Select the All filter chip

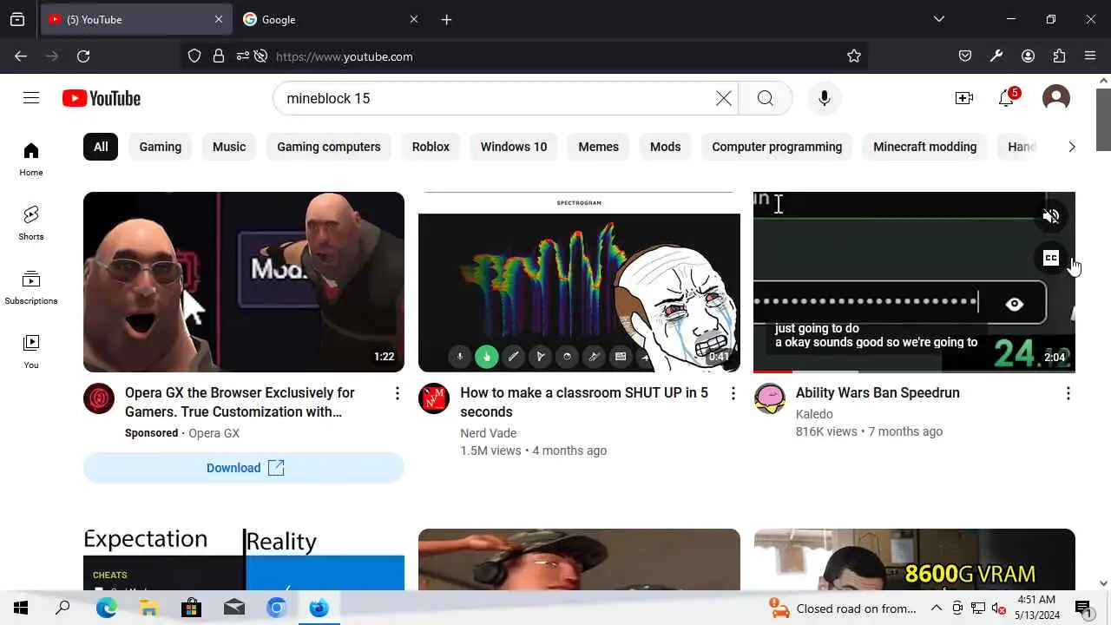pos(101,147)
